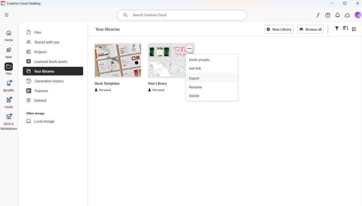This screenshot has width=362, height=206.
Task: Click Personal label under Stock Templates
Action: (x=105, y=90)
